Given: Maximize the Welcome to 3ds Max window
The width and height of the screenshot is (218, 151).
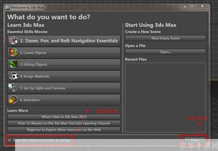Looking at the screenshot, I should (x=192, y=6).
